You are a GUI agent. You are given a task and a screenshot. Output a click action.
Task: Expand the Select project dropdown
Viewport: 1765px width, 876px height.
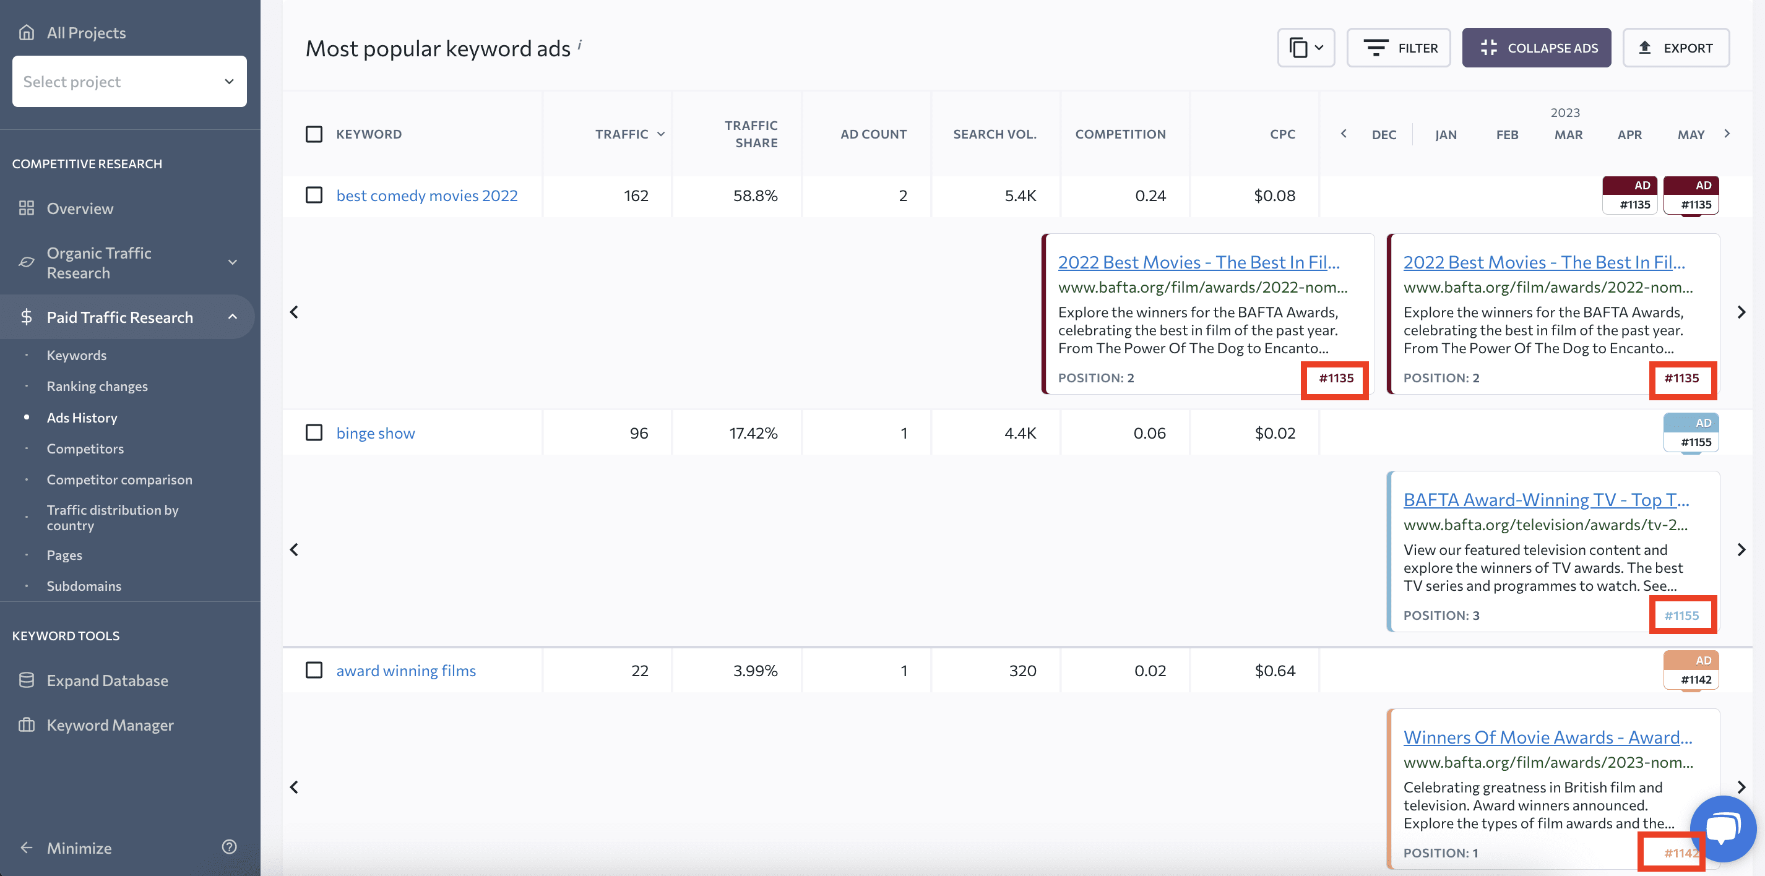pos(129,80)
